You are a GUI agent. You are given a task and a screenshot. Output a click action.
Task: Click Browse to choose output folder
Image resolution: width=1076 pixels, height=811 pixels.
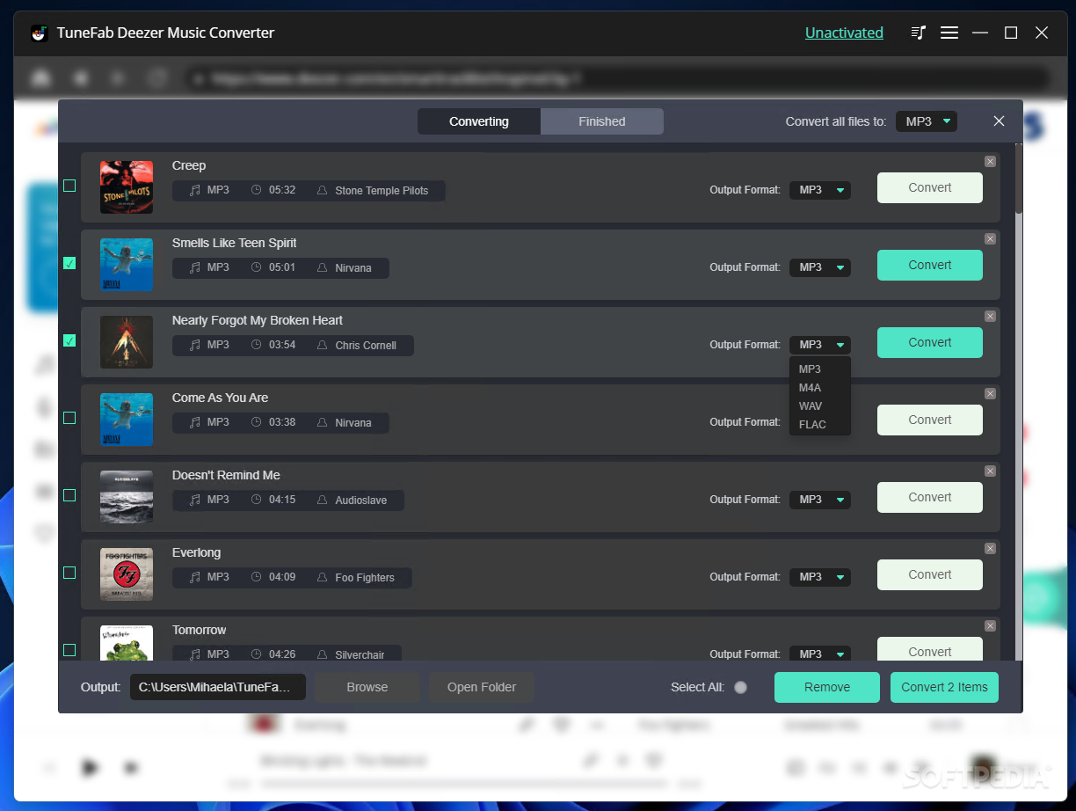coord(367,687)
